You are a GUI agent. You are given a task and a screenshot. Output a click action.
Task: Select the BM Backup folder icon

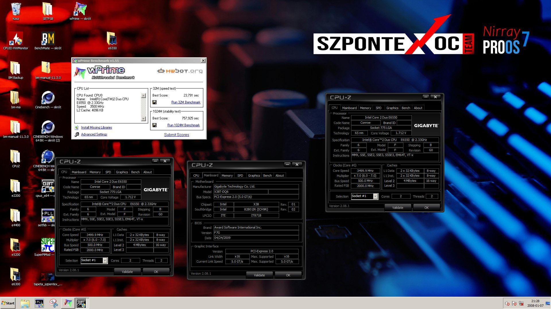point(16,70)
